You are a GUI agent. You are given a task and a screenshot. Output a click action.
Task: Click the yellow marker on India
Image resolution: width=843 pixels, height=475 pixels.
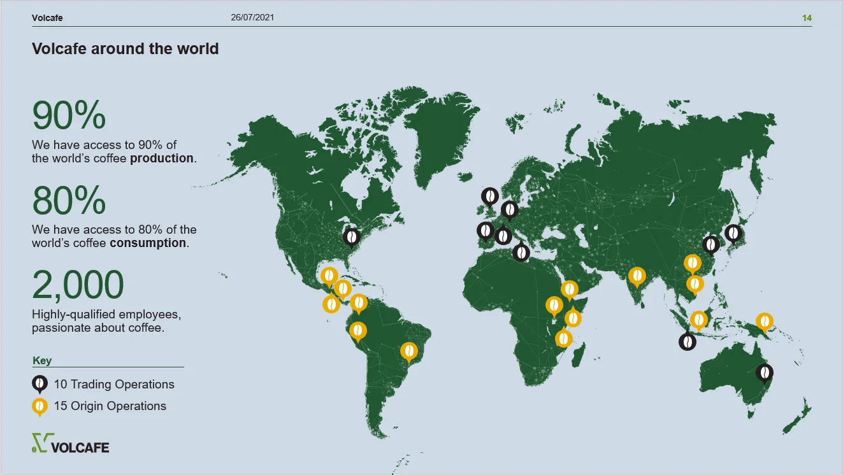pos(637,276)
